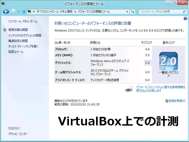This screenshot has height=142, width=189.
Task: Open コントロール パネル ホーム link
Action: [x=23, y=21]
